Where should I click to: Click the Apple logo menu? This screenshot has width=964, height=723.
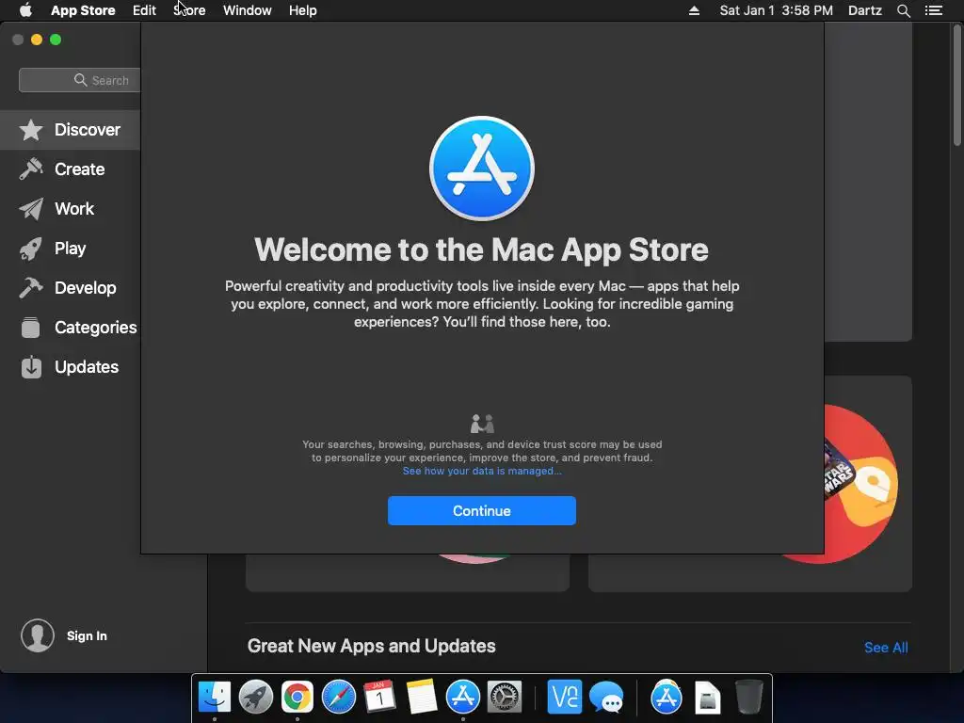click(x=25, y=10)
